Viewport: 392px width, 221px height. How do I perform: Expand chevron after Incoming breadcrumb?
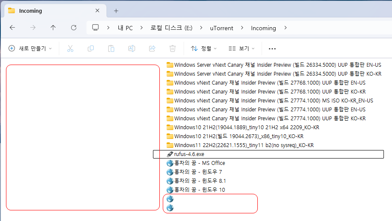285,28
